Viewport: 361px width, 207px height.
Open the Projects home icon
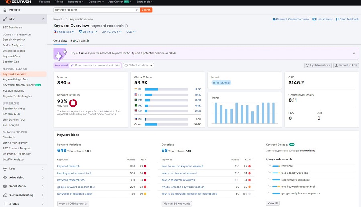pyautogui.click(x=5, y=10)
